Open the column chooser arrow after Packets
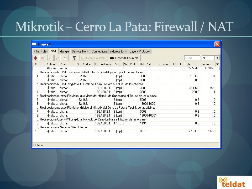 pyautogui.click(x=217, y=64)
